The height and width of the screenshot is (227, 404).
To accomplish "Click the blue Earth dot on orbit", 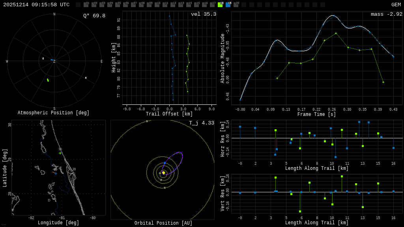I will (165, 163).
